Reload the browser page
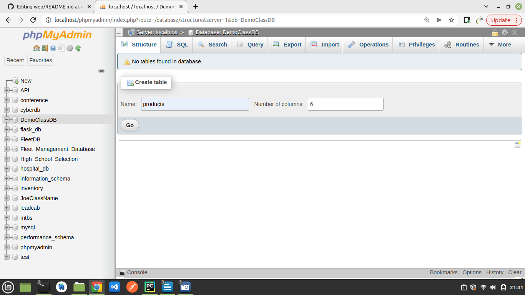This screenshot has height=295, width=525. point(33,20)
